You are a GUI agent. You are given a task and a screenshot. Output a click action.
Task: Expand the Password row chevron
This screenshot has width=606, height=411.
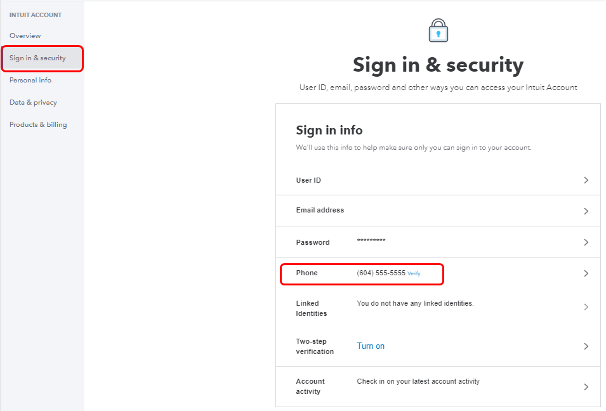586,242
